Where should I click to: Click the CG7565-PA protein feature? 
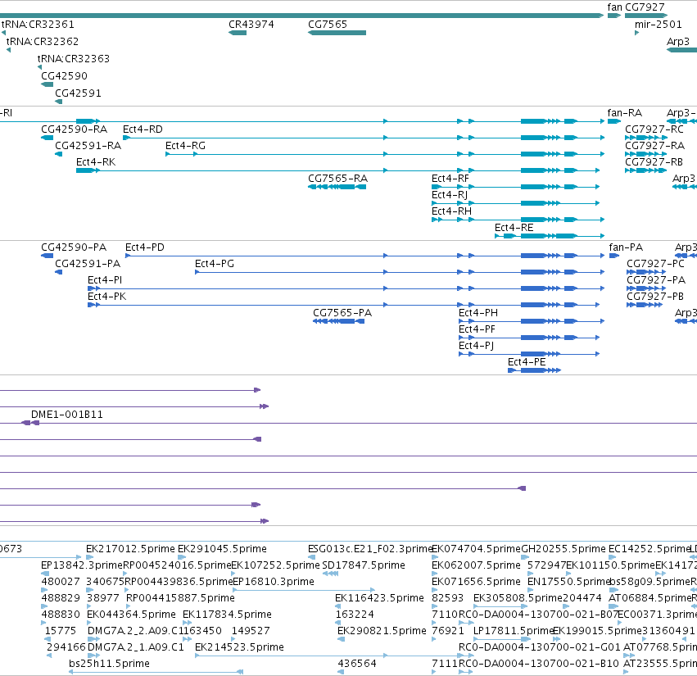pyautogui.click(x=339, y=321)
